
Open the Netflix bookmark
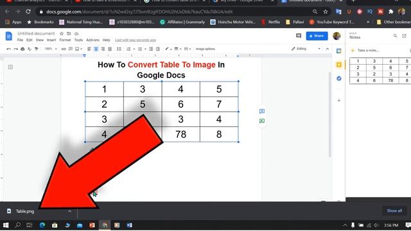click(x=271, y=22)
